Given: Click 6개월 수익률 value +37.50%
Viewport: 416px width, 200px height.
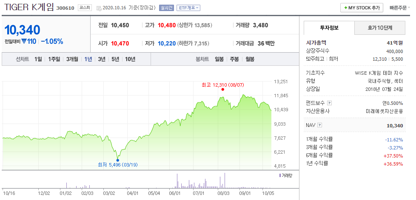Looking at the screenshot, I should click(x=393, y=156).
